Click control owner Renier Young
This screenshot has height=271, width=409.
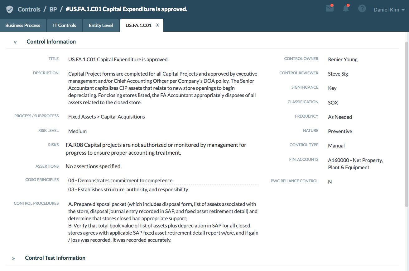tap(343, 59)
